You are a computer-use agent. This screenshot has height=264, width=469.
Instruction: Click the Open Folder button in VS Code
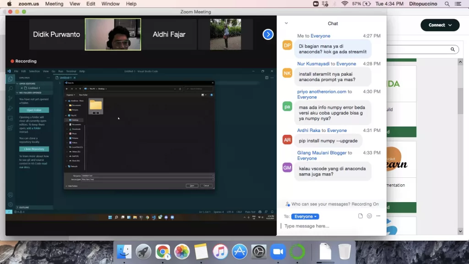pyautogui.click(x=34, y=110)
